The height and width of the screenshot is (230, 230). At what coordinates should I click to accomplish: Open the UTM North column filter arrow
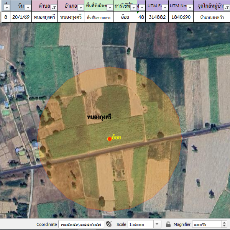tap(189, 7)
